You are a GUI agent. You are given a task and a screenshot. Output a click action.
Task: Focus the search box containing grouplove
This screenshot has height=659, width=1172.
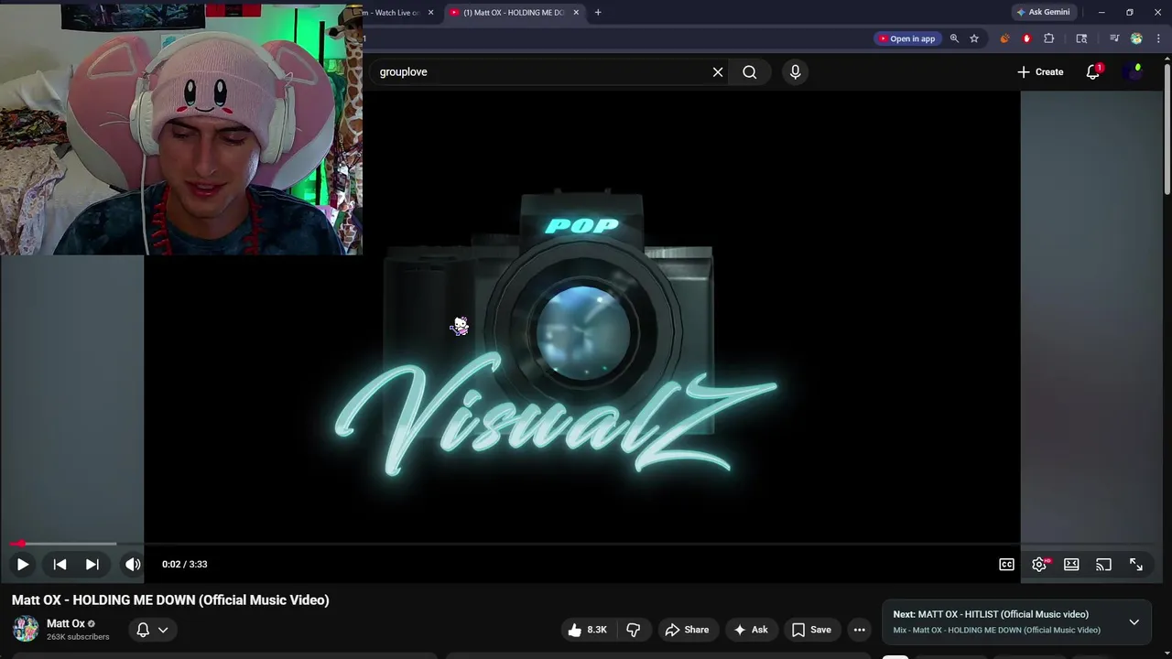tap(540, 72)
